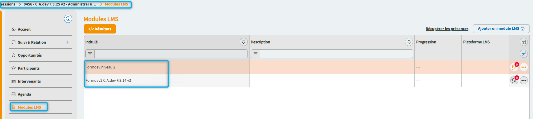The height and width of the screenshot is (119, 533).
Task: Click the info icon above the sidebar
Action: click(x=68, y=19)
